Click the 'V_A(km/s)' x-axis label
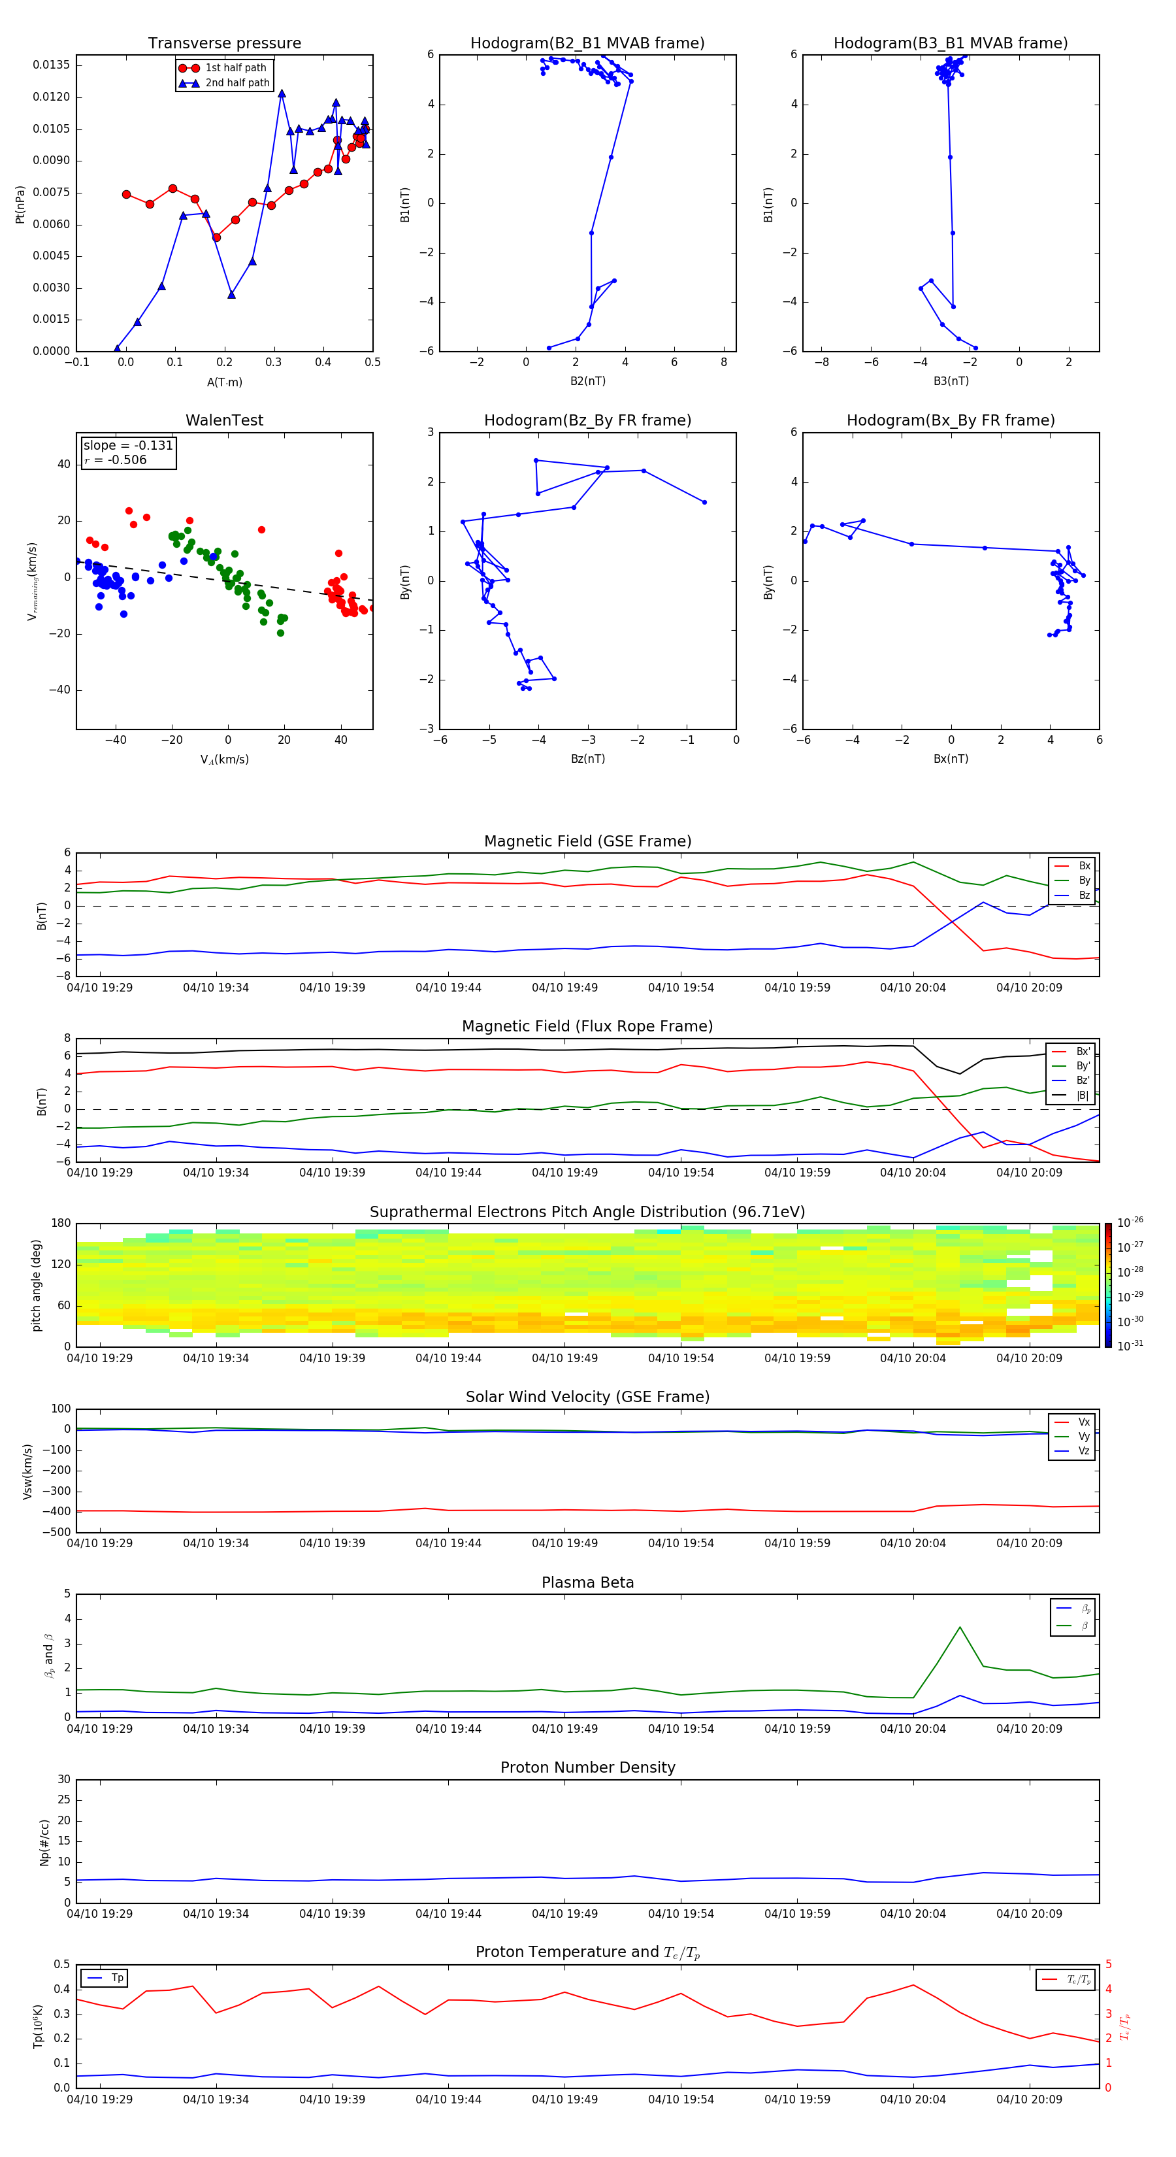Screen dimensions: 1176x2157 224,760
